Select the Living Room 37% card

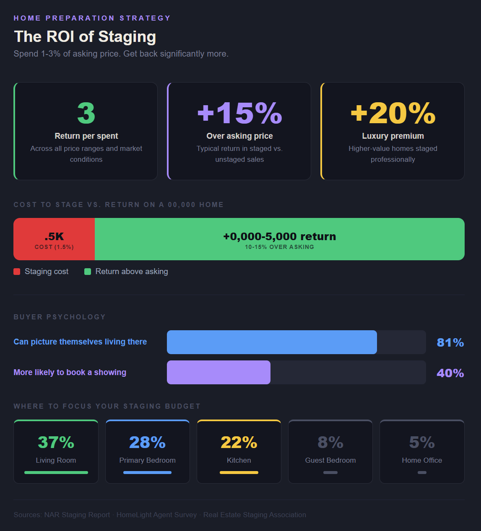tap(56, 451)
